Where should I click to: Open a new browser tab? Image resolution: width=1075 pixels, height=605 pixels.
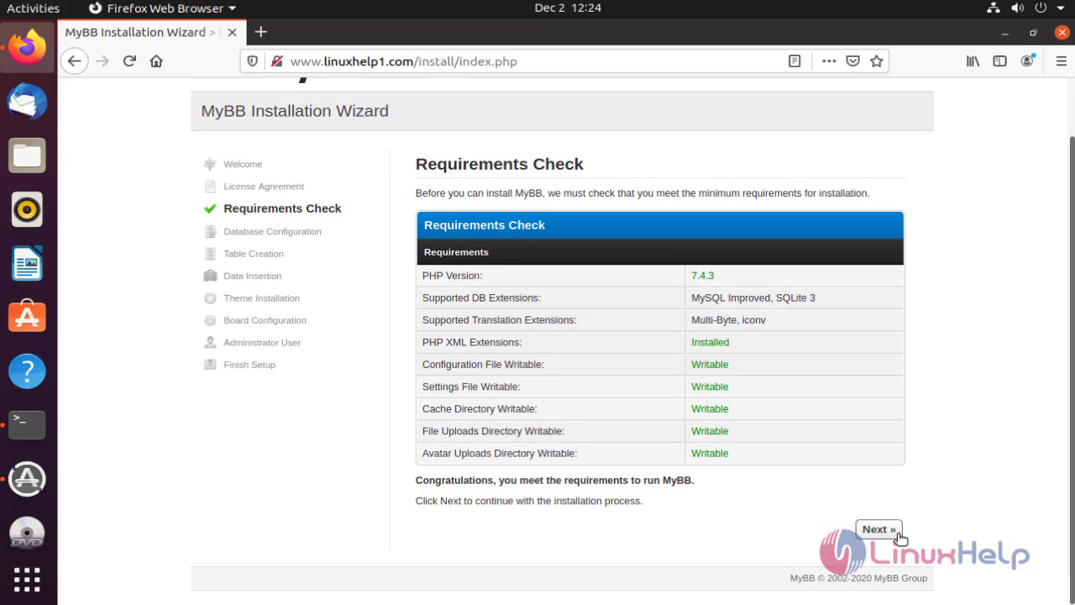(x=261, y=32)
